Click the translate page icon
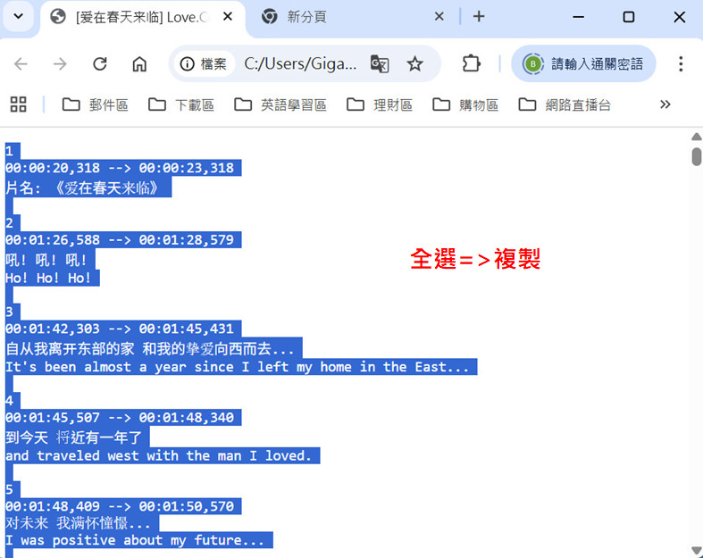703x558 pixels. [380, 64]
